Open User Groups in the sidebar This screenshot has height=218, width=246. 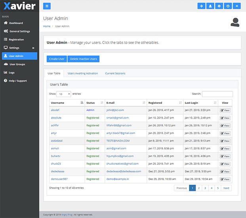pos(20,64)
